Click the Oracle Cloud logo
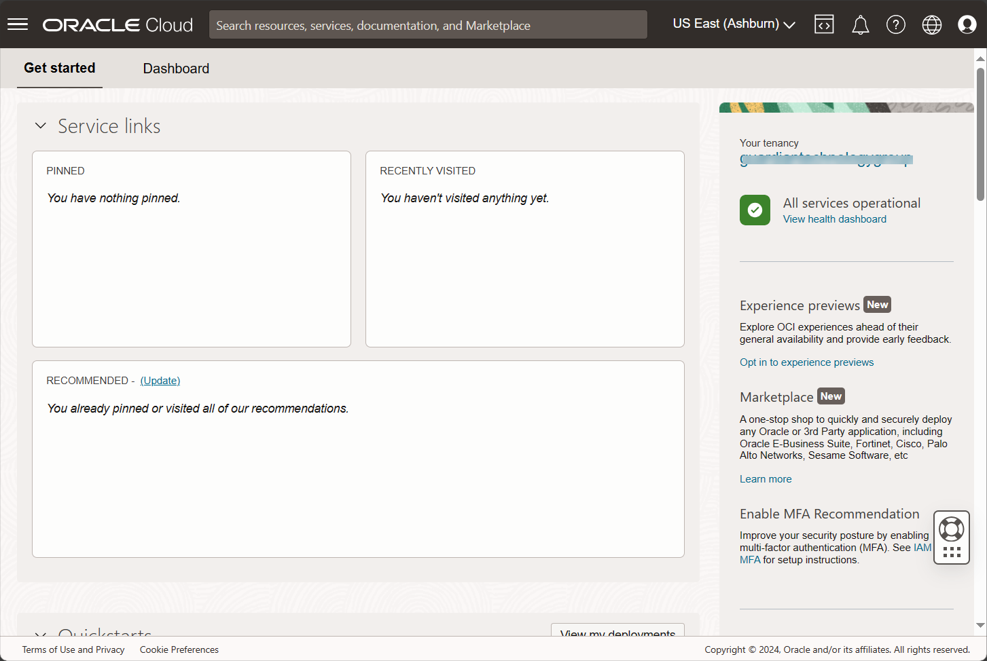Image resolution: width=987 pixels, height=661 pixels. pos(118,25)
